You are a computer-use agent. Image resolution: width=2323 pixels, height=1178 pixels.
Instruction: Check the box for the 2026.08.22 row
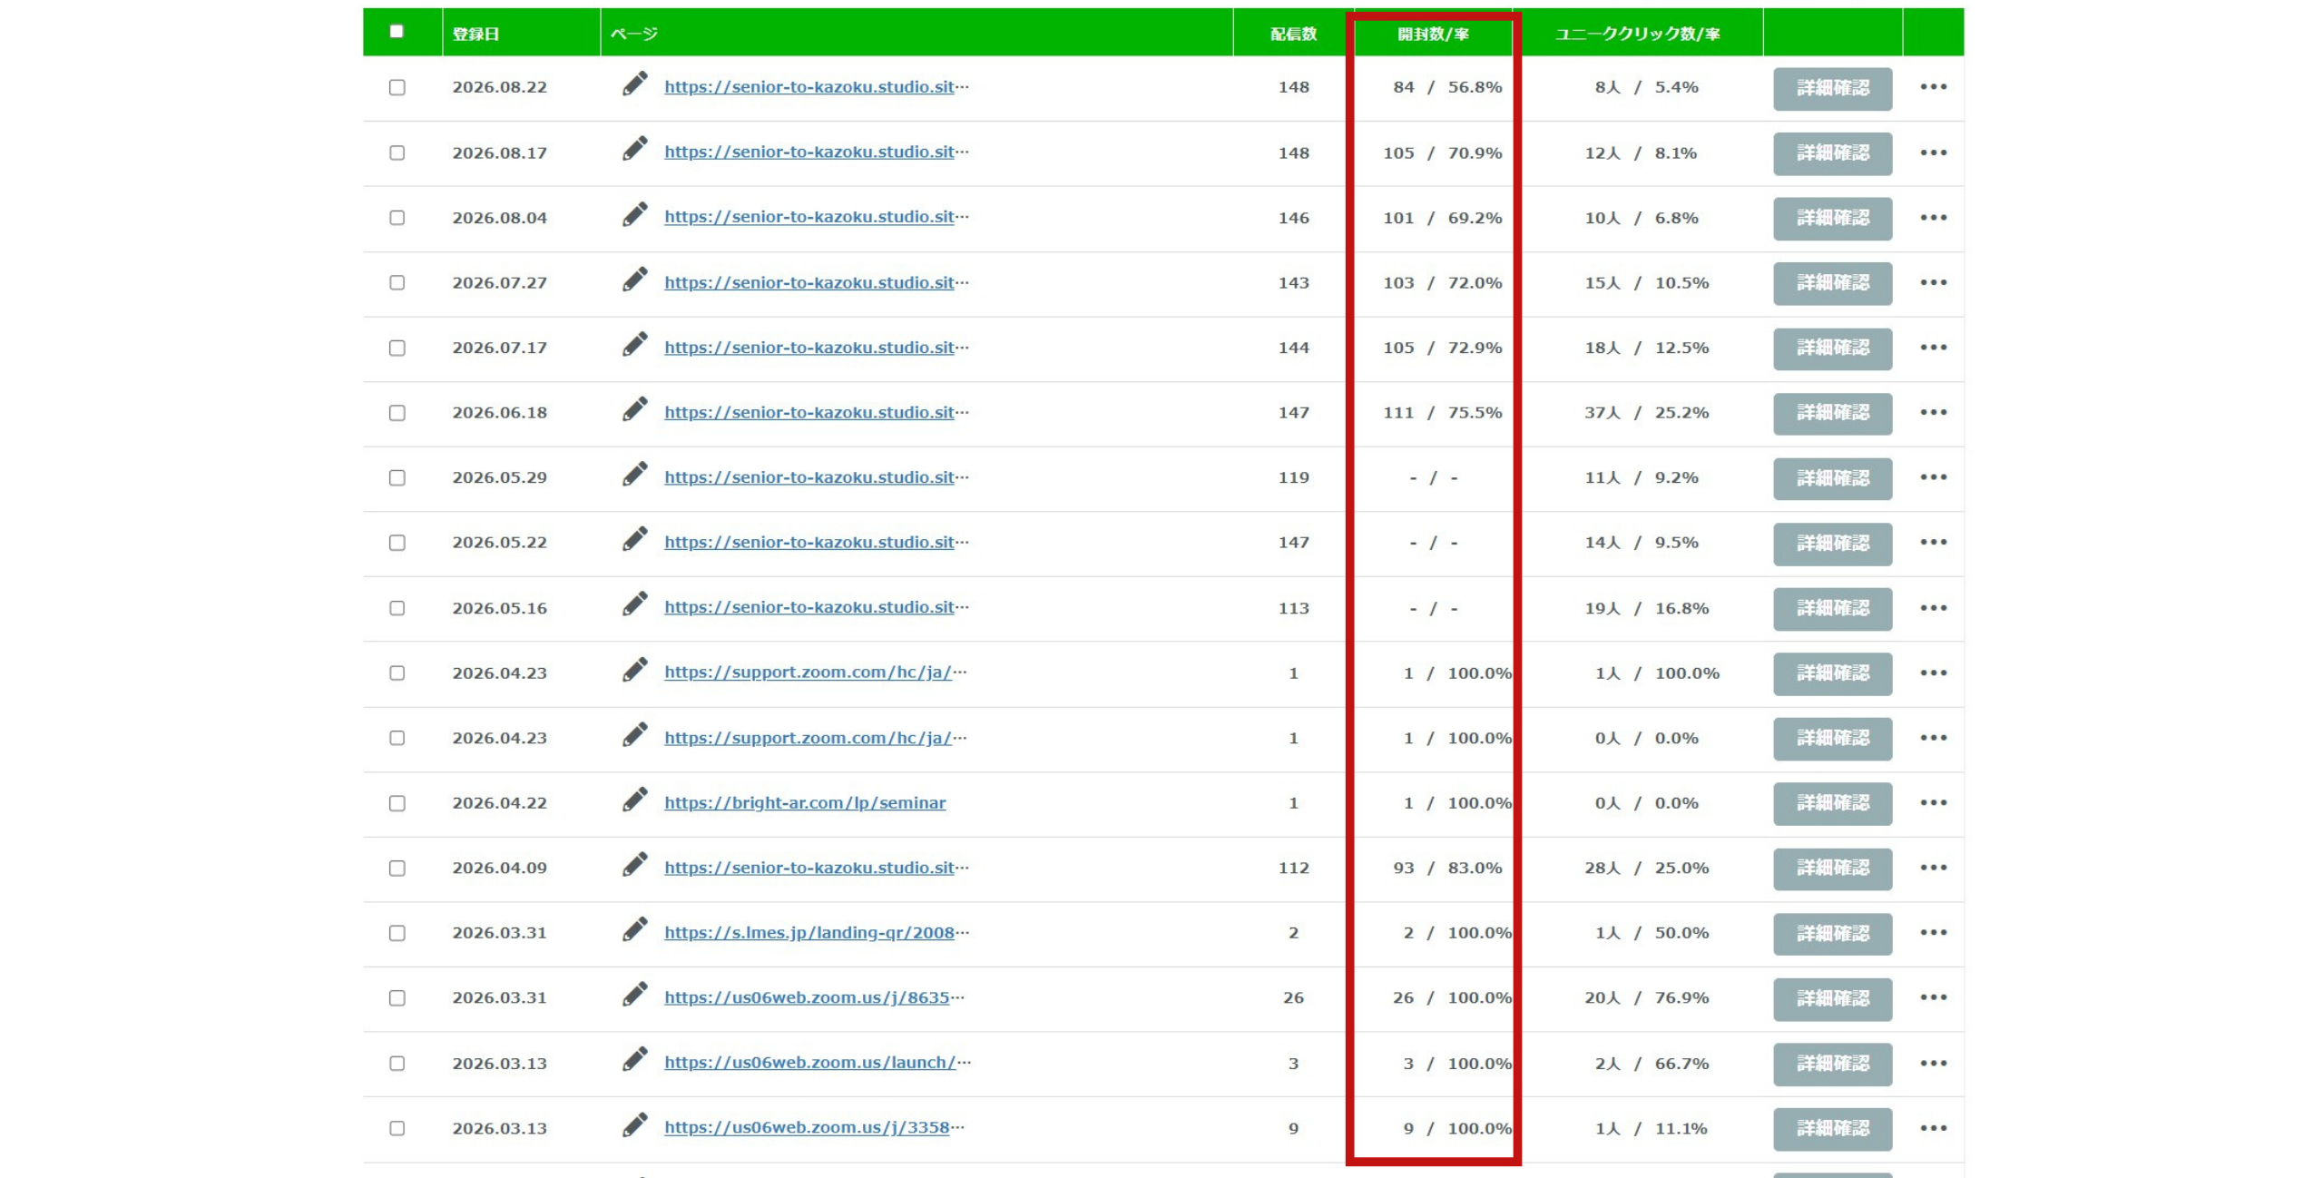[x=397, y=87]
